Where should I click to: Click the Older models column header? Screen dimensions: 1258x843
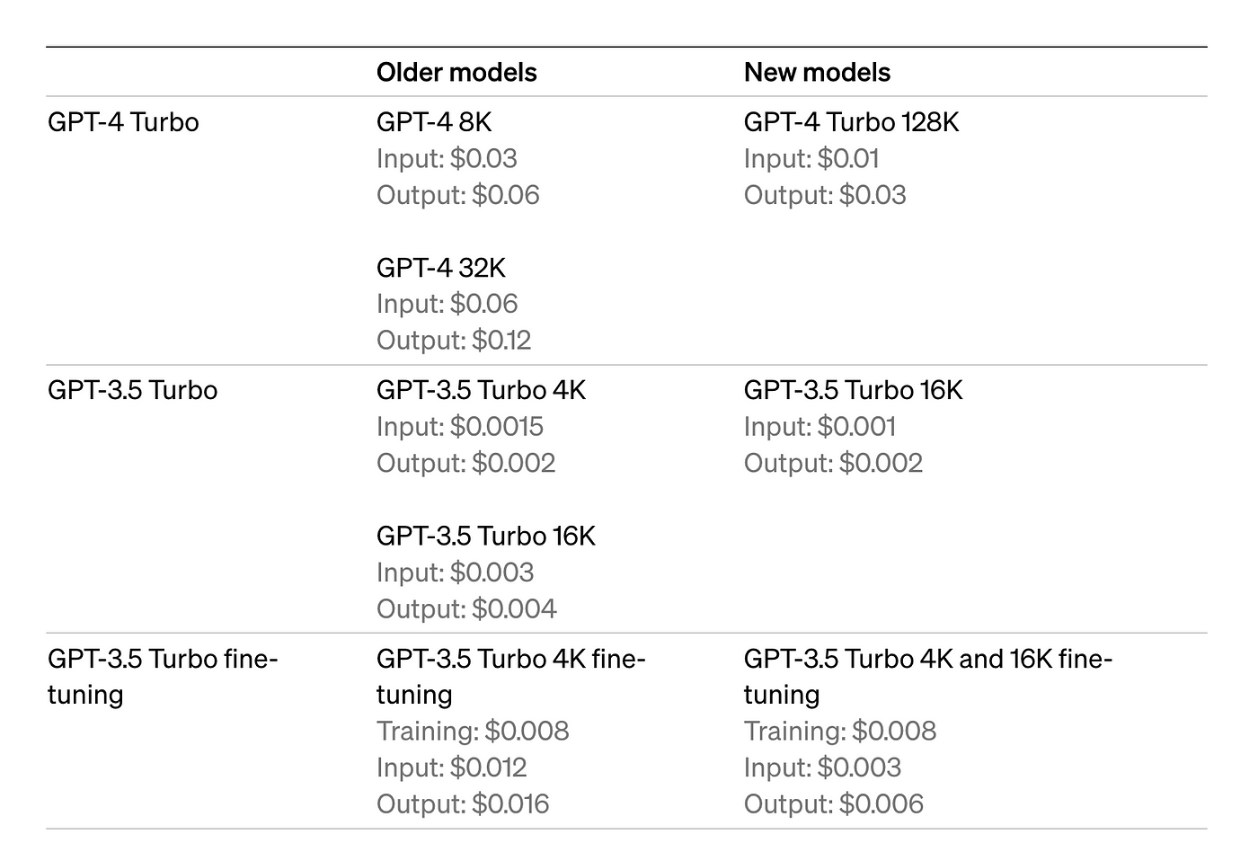click(x=456, y=73)
